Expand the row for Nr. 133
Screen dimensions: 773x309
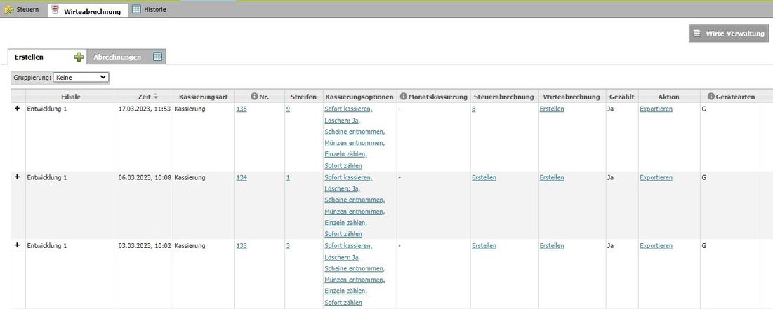coord(17,245)
